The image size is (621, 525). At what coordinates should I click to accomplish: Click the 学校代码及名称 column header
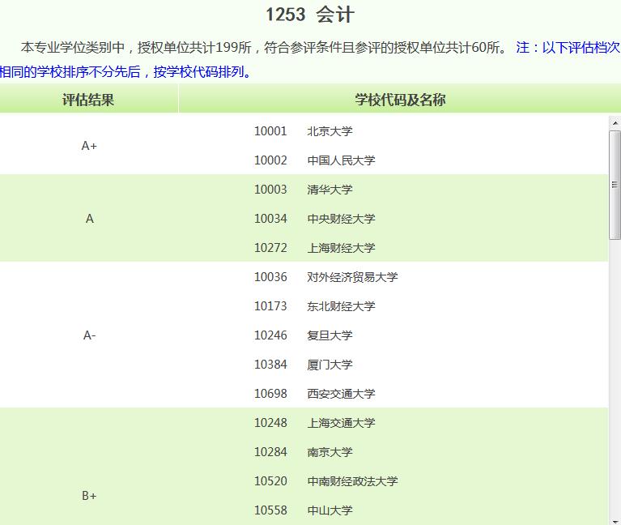pos(400,100)
